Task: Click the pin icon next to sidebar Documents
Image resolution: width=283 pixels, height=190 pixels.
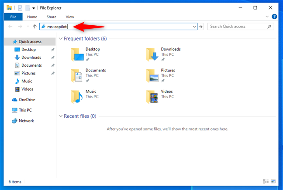Action: [x=53, y=65]
